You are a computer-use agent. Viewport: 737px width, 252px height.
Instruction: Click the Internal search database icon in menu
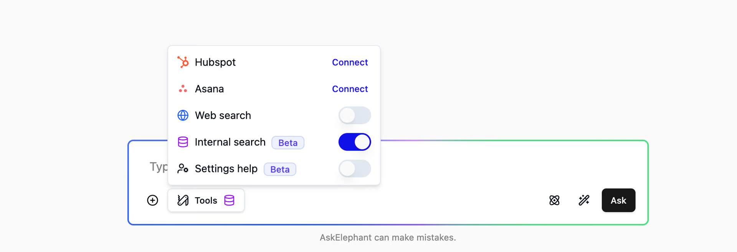point(183,142)
